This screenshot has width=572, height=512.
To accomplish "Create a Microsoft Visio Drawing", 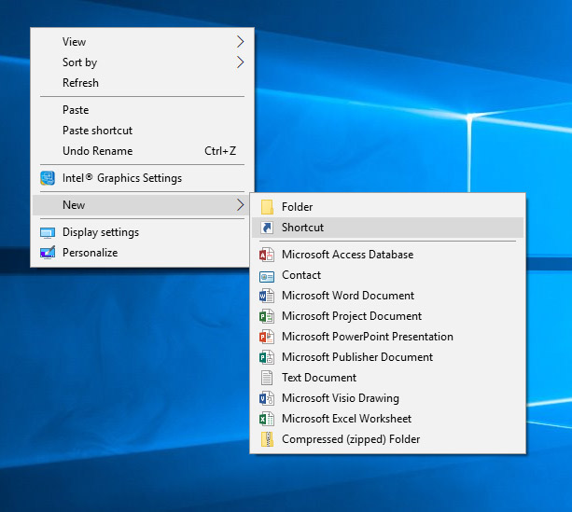I will [388, 398].
